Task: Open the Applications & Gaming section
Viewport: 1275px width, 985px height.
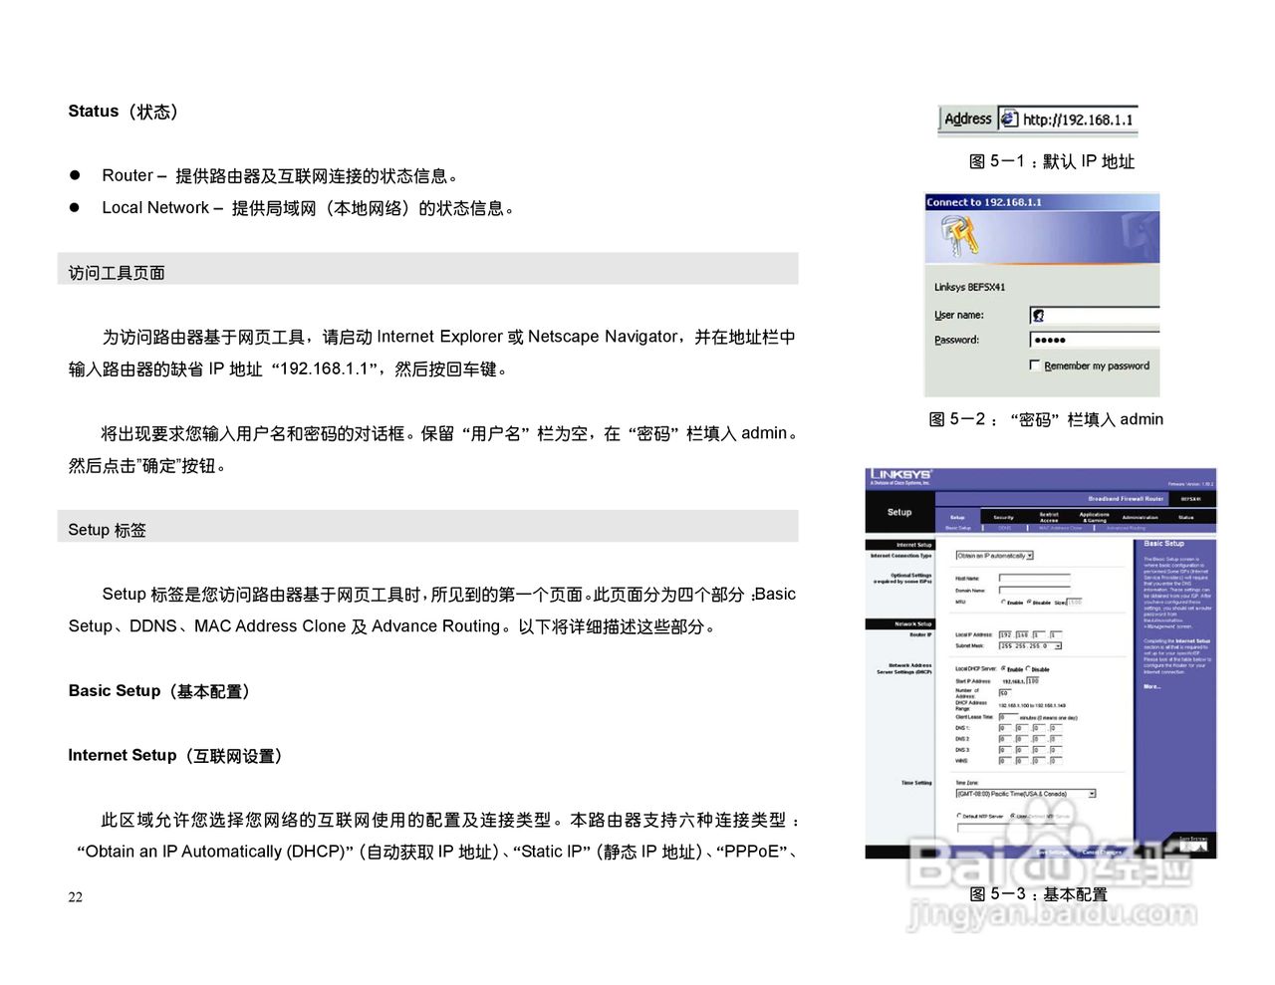Action: pos(1094,517)
